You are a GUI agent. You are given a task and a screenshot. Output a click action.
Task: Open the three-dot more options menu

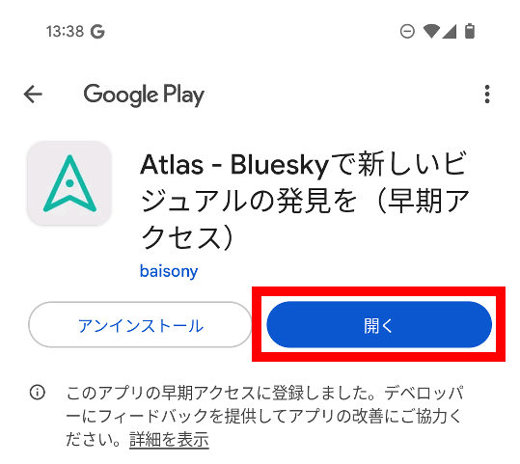tap(487, 95)
